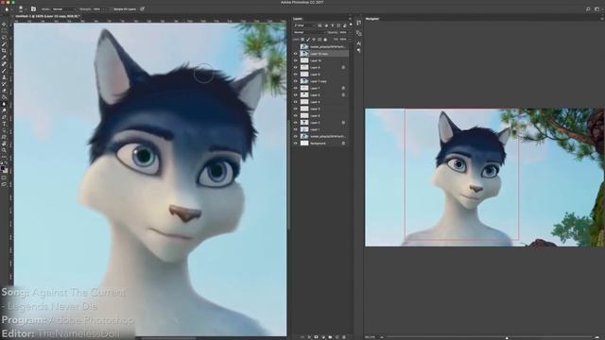
Task: Click the Navigator zoom out icon
Action: (x=382, y=337)
